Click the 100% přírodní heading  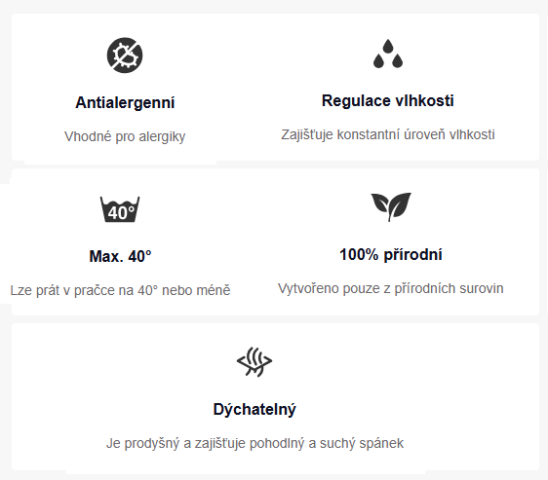click(391, 254)
